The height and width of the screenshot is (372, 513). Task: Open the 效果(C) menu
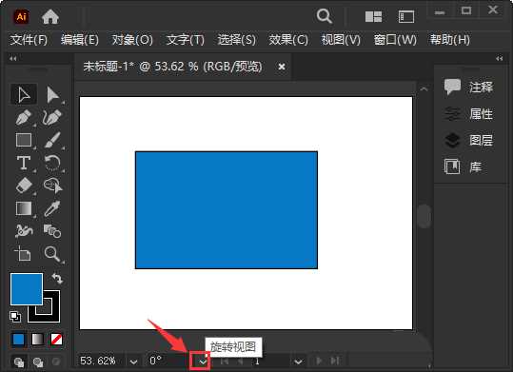tap(288, 40)
